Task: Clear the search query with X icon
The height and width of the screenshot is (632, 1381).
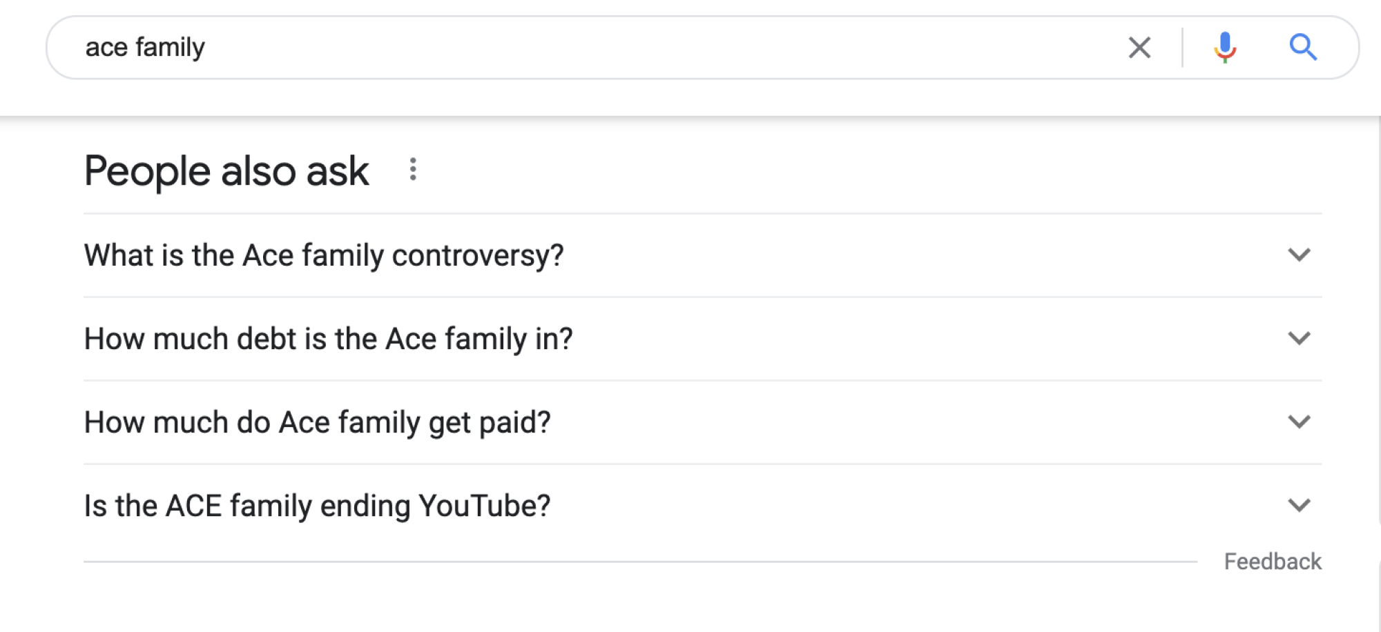Action: click(x=1139, y=48)
